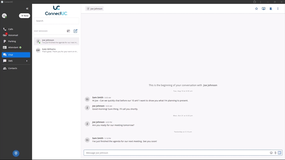
Task: Add Joe Johnson to favorites star
Action: coord(256,9)
